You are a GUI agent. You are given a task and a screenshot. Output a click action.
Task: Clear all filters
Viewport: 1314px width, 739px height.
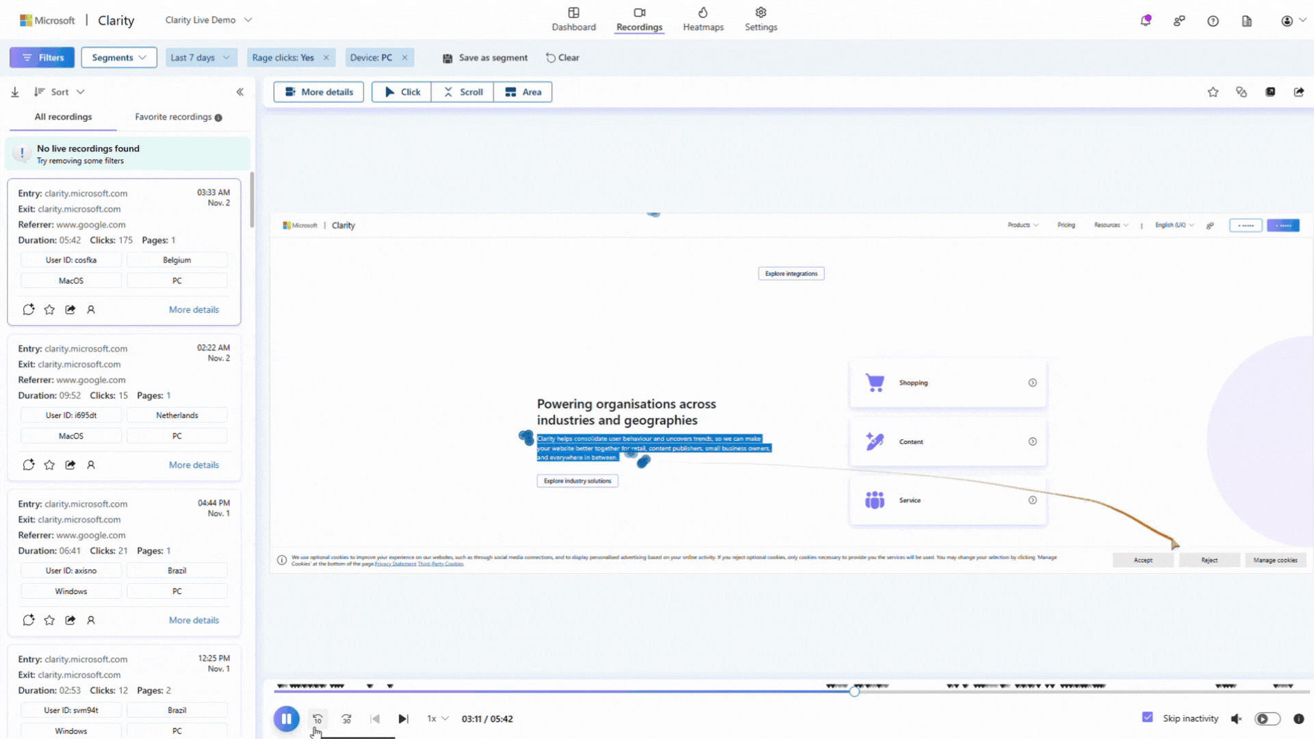click(563, 57)
